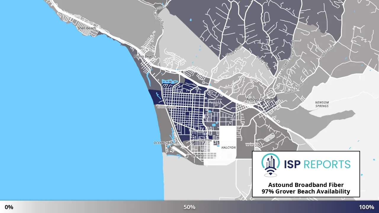Select the "Astound Broadband Fiber" caption line
379x213 pixels.
pos(306,185)
